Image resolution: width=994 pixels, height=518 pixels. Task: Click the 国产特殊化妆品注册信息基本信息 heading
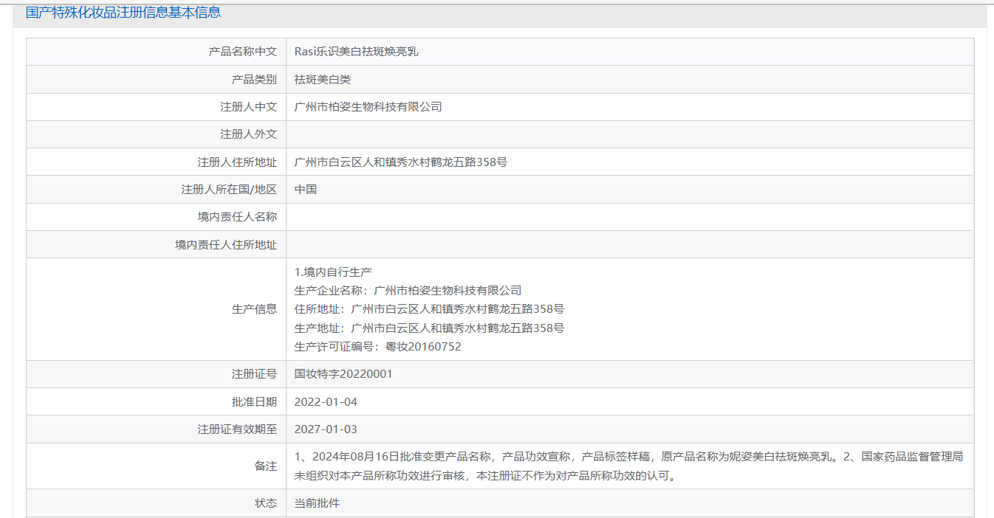[123, 13]
